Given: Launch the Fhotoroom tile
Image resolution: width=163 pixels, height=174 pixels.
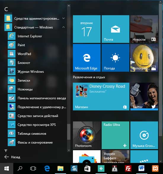Looking at the screenshot, I should pyautogui.click(x=87, y=135).
